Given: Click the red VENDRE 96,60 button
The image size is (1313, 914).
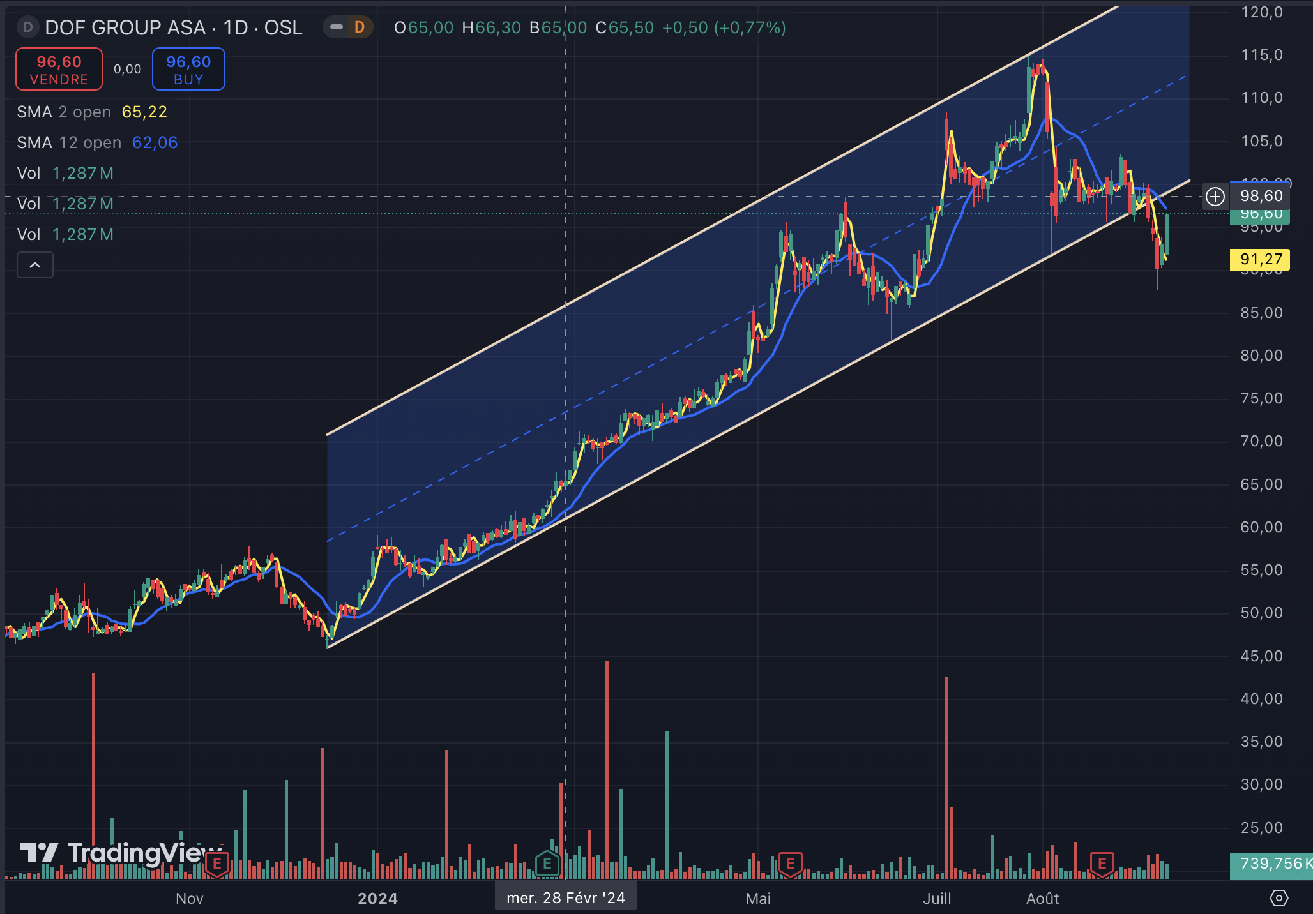Looking at the screenshot, I should click(59, 69).
